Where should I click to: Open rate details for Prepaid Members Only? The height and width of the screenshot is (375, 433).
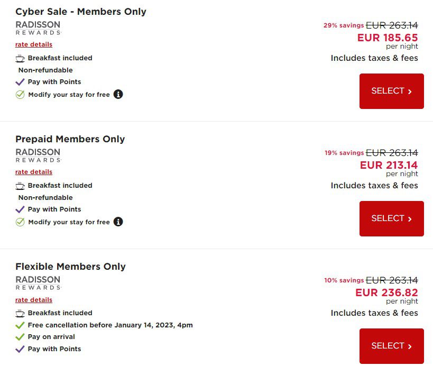34,172
